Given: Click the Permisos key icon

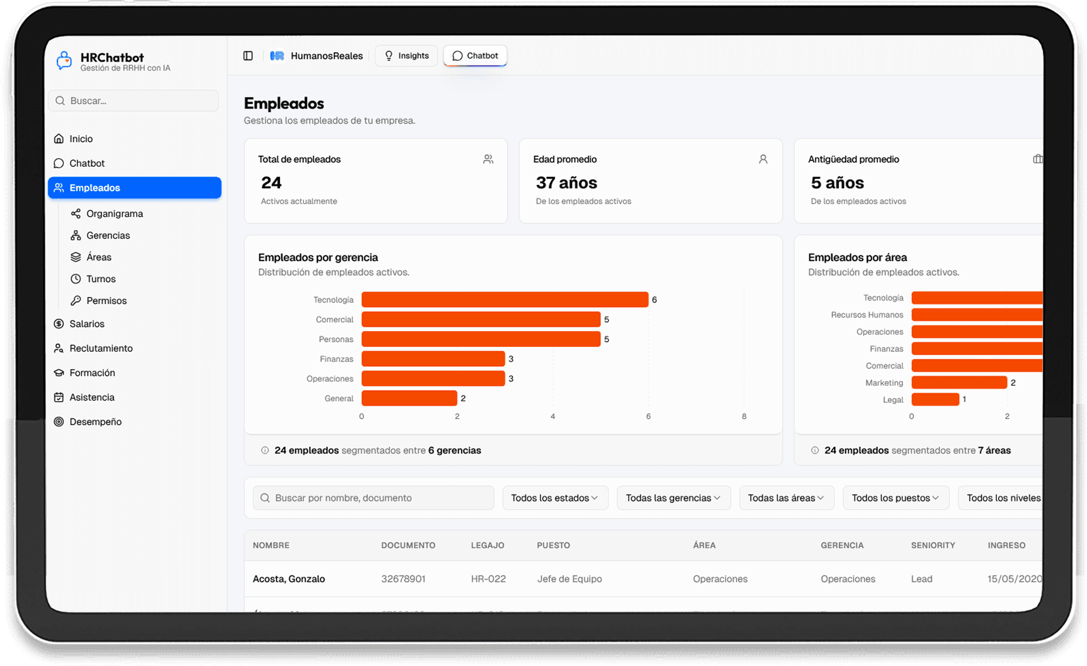Looking at the screenshot, I should tap(76, 301).
